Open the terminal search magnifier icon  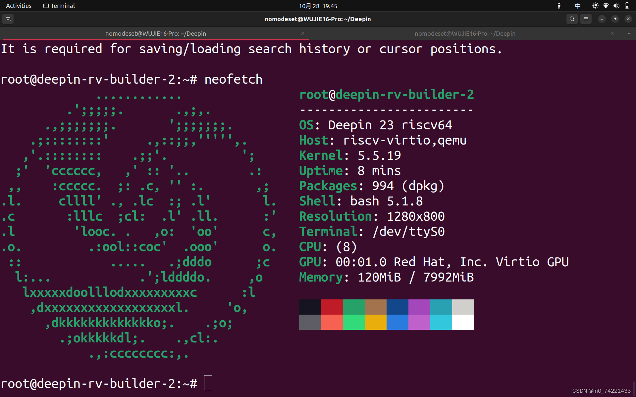coord(572,19)
